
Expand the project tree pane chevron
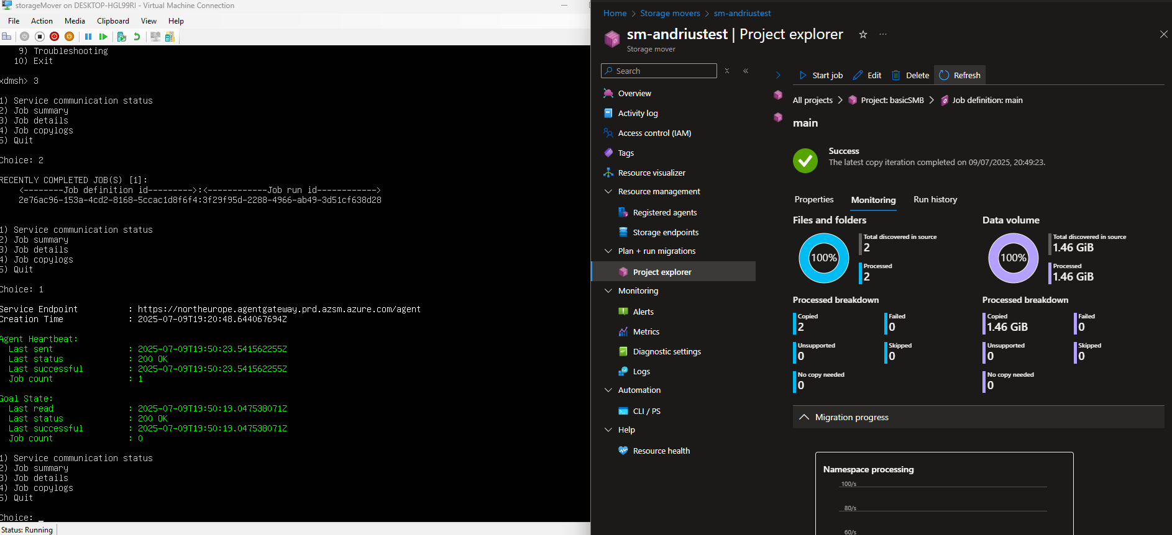point(778,75)
